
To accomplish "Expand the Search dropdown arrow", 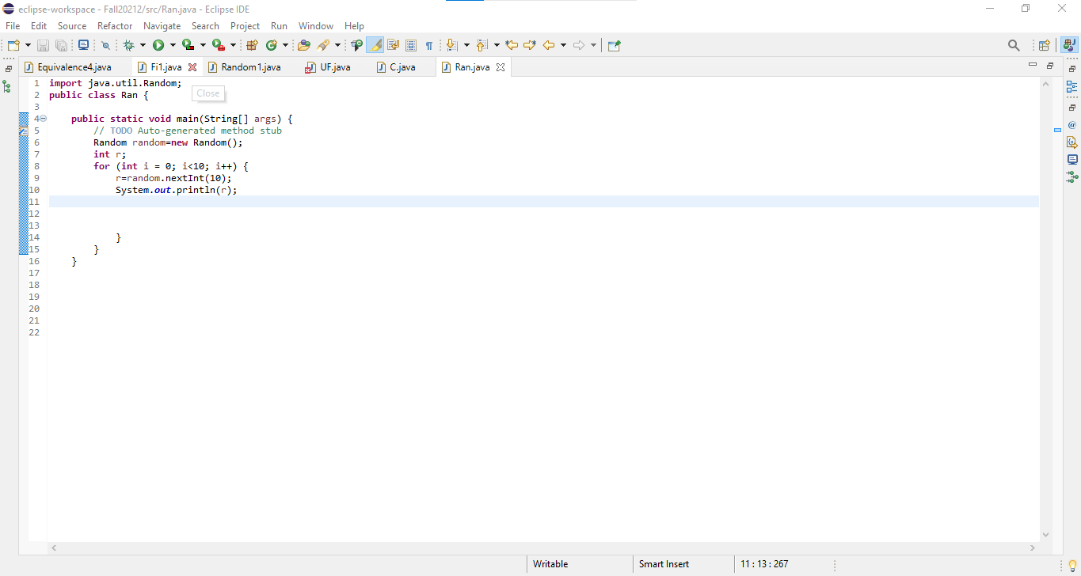I will [337, 45].
